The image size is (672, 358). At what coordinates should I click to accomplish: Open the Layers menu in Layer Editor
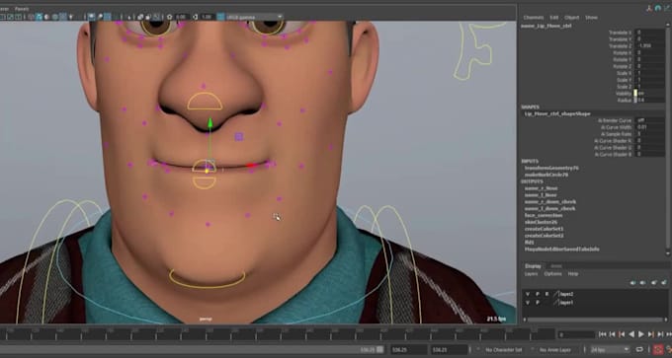click(532, 274)
